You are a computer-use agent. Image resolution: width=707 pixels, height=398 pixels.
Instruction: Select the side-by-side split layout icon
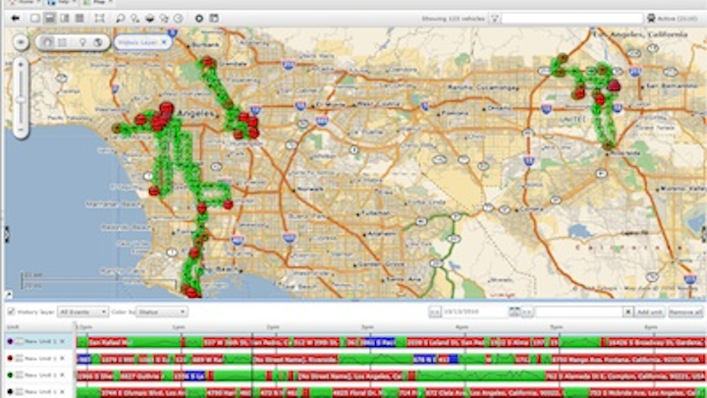pyautogui.click(x=65, y=18)
